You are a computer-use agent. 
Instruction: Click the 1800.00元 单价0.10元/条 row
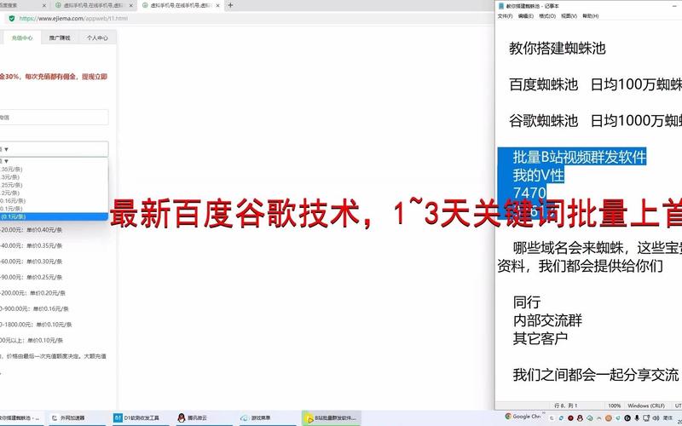coord(36,325)
